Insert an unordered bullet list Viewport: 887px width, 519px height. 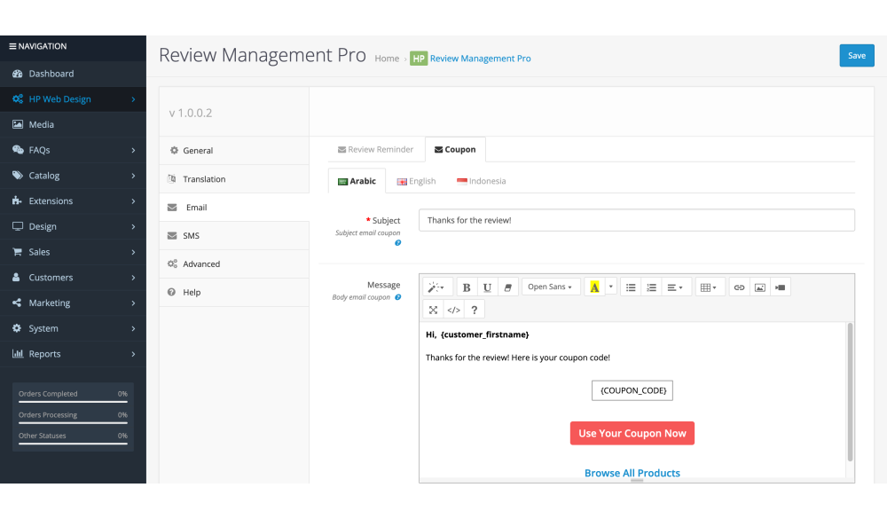pyautogui.click(x=631, y=287)
